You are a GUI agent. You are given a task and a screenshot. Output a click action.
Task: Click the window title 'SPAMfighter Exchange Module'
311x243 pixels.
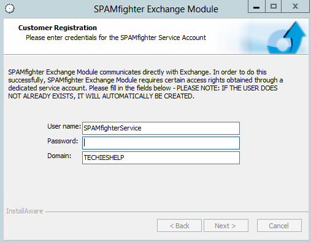coord(156,9)
